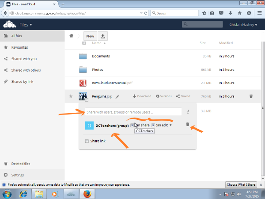
Task: Click the Firefox Home icon
Action: click(x=239, y=13)
